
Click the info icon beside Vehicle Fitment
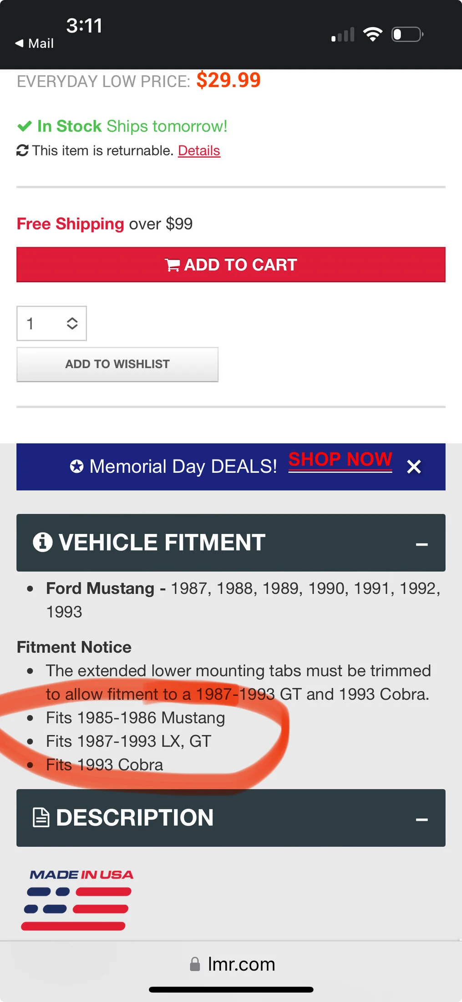pos(43,542)
